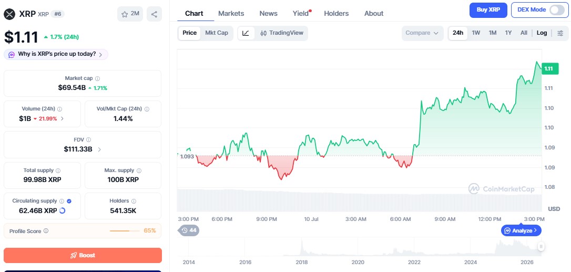Select the Price view toggle
Viewport: 571px width, 272px height.
point(190,33)
